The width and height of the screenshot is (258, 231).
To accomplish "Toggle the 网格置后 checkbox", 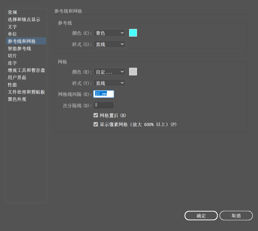I will (x=96, y=115).
